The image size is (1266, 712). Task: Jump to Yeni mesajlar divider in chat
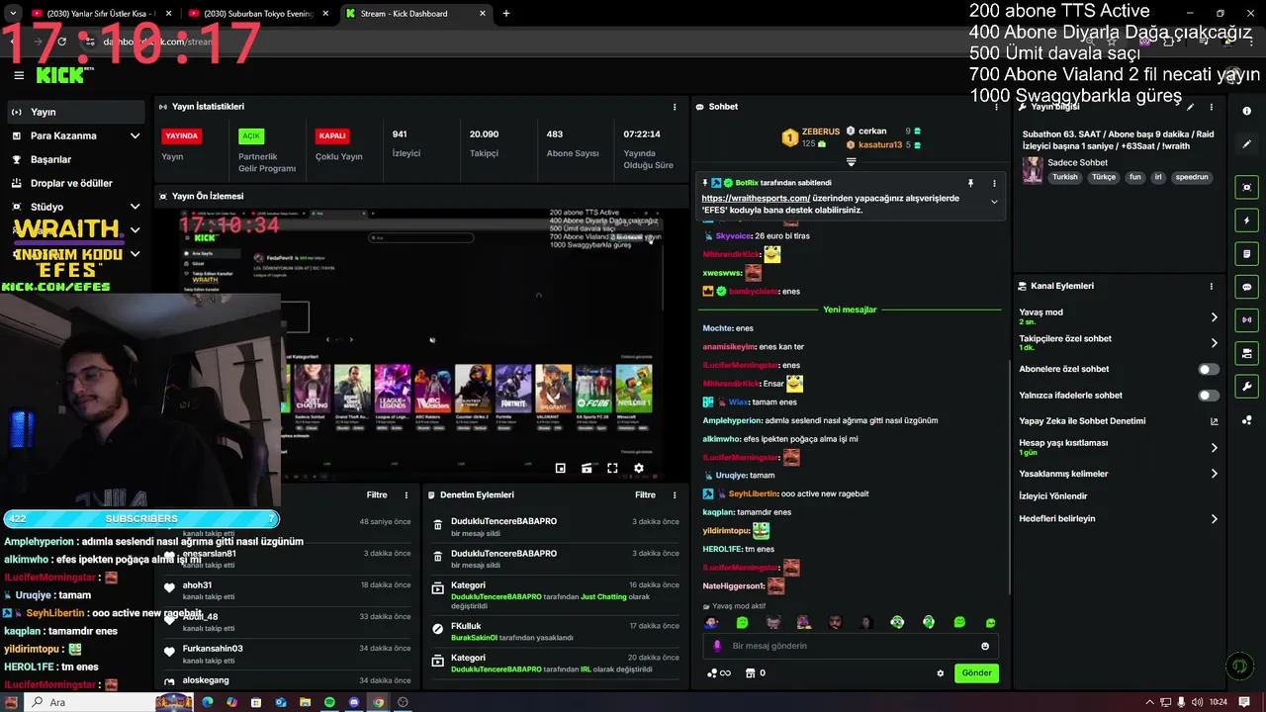click(850, 310)
